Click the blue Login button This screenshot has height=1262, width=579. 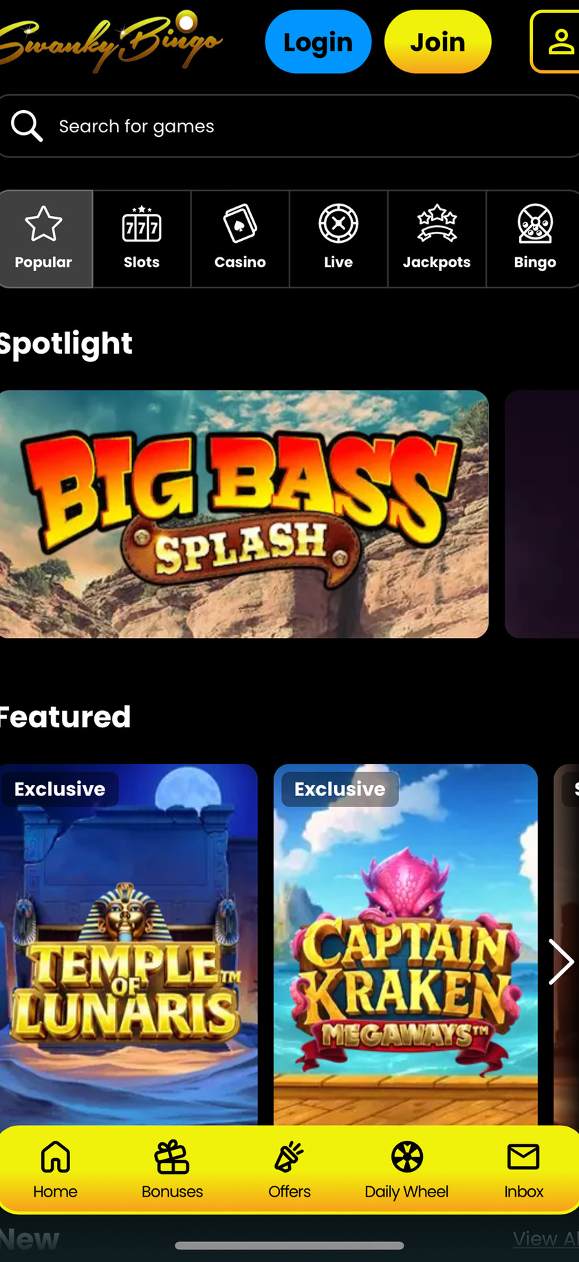[x=318, y=42]
